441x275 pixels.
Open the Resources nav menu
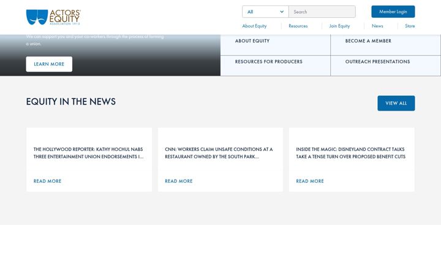point(298,26)
